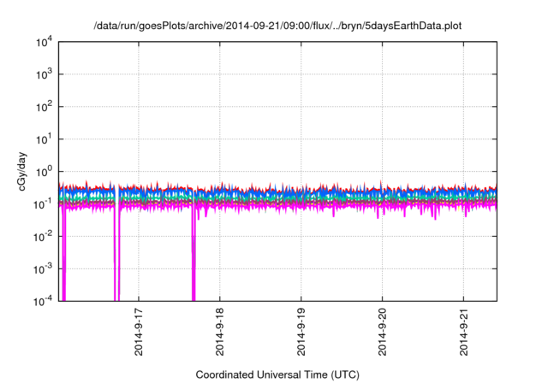The height and width of the screenshot is (383, 548).
Task: Click the 2014-9-18 date tick label
Action: click(x=219, y=332)
